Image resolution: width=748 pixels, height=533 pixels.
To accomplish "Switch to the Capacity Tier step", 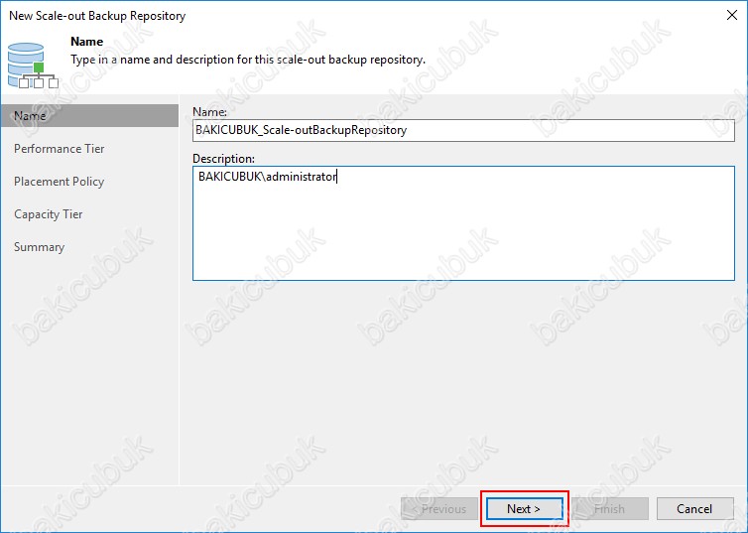I will point(49,214).
